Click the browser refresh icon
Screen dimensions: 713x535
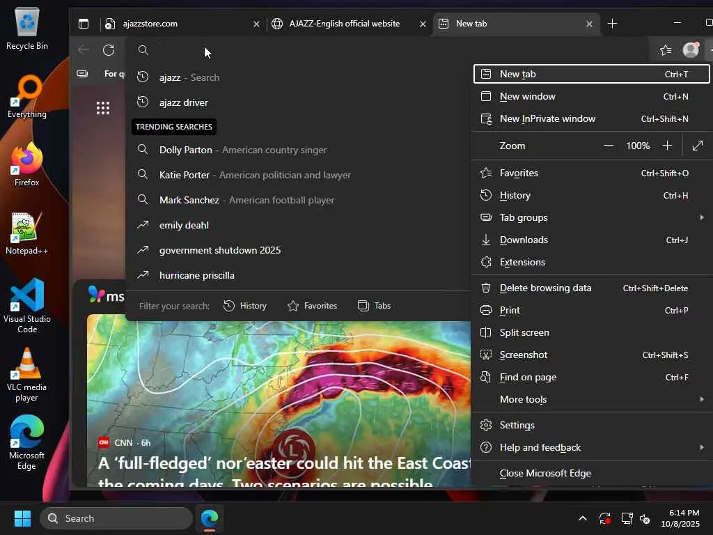[x=109, y=49]
